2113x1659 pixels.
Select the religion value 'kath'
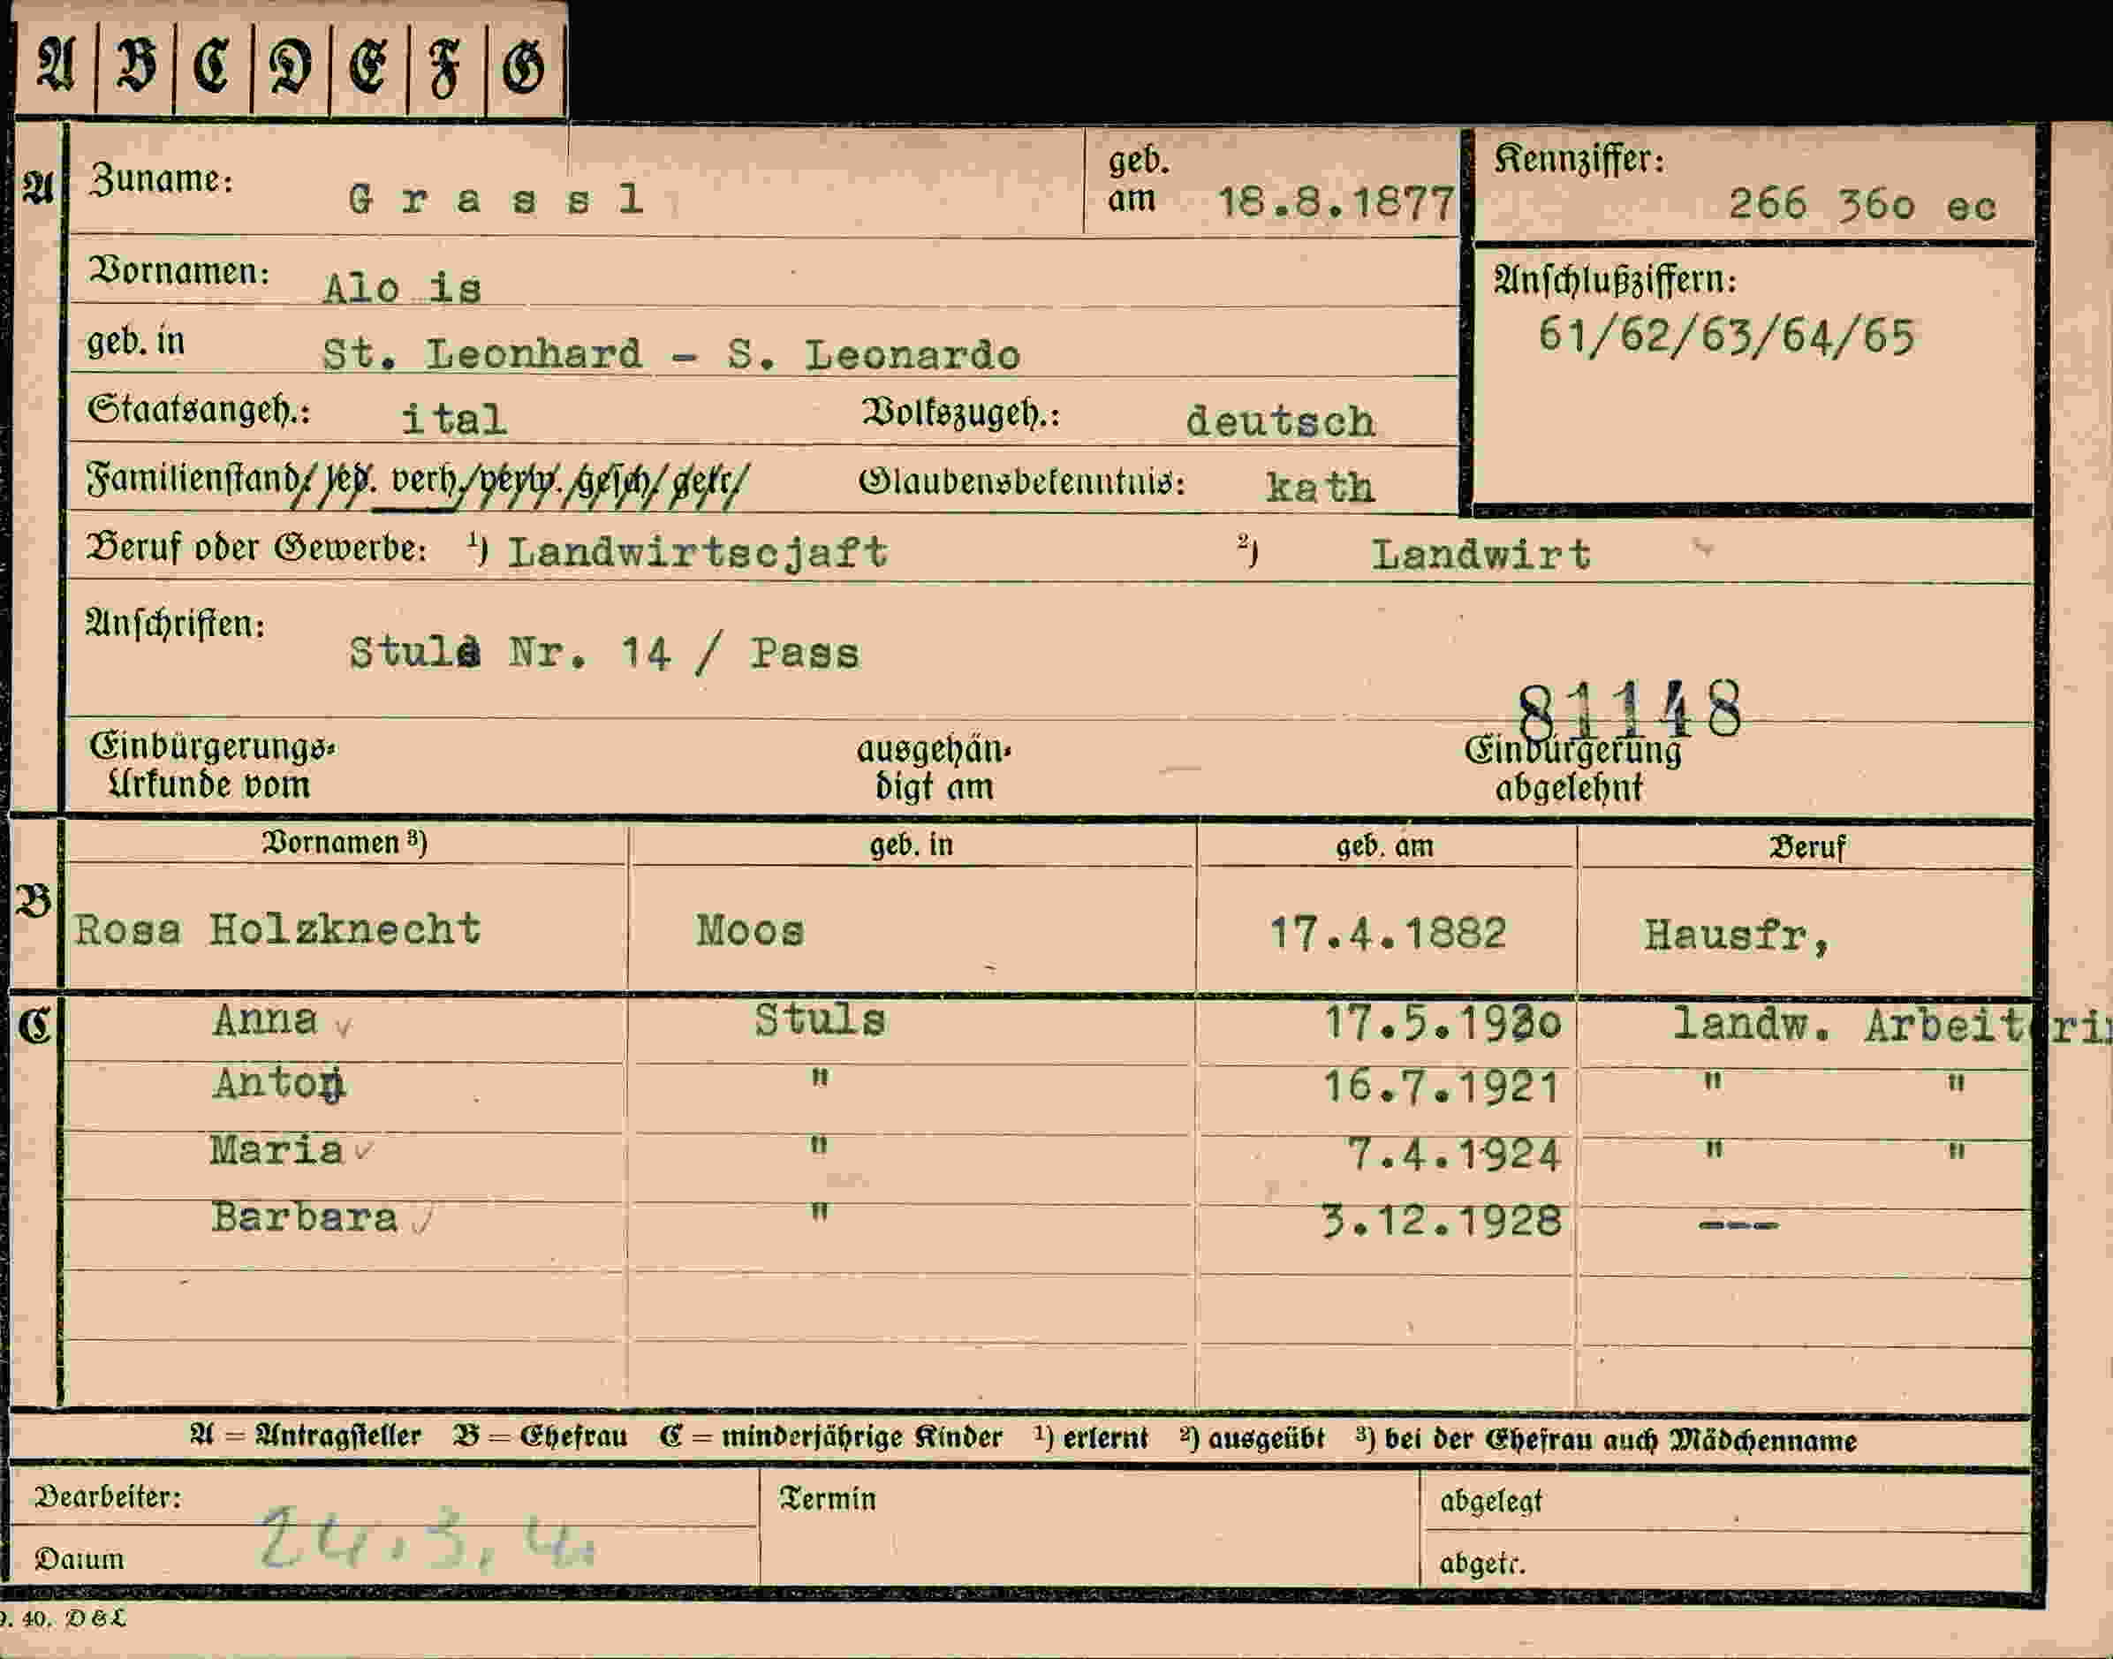tap(1320, 487)
